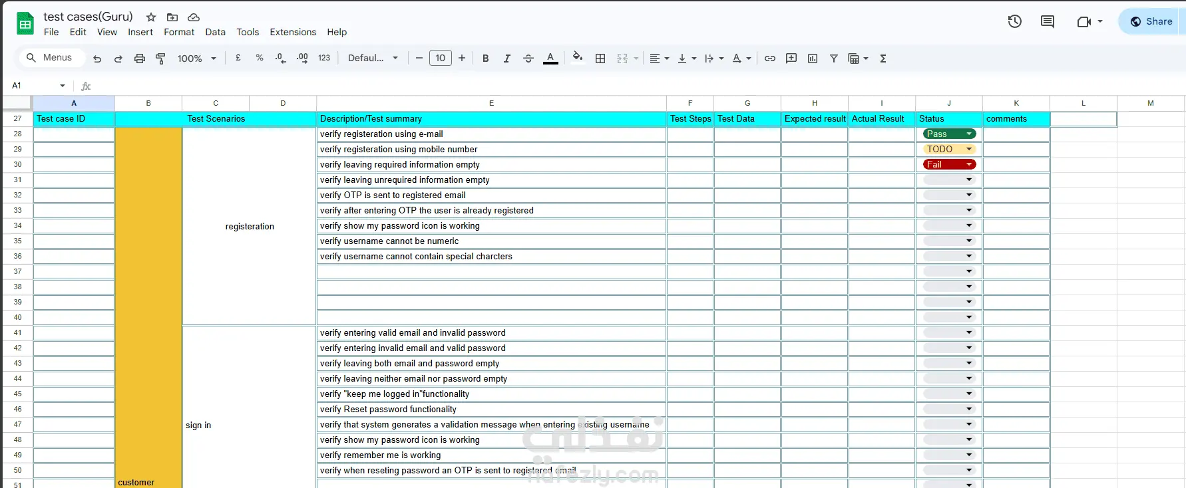Select the paint format roller icon

160,59
